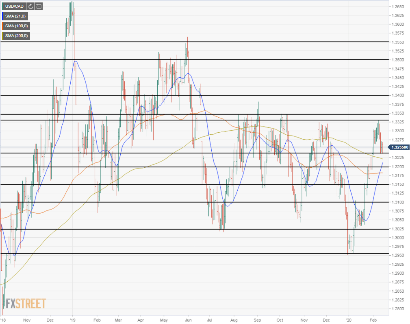Click the Aug label on time axis
410x324 pixels.
[x=234, y=320]
